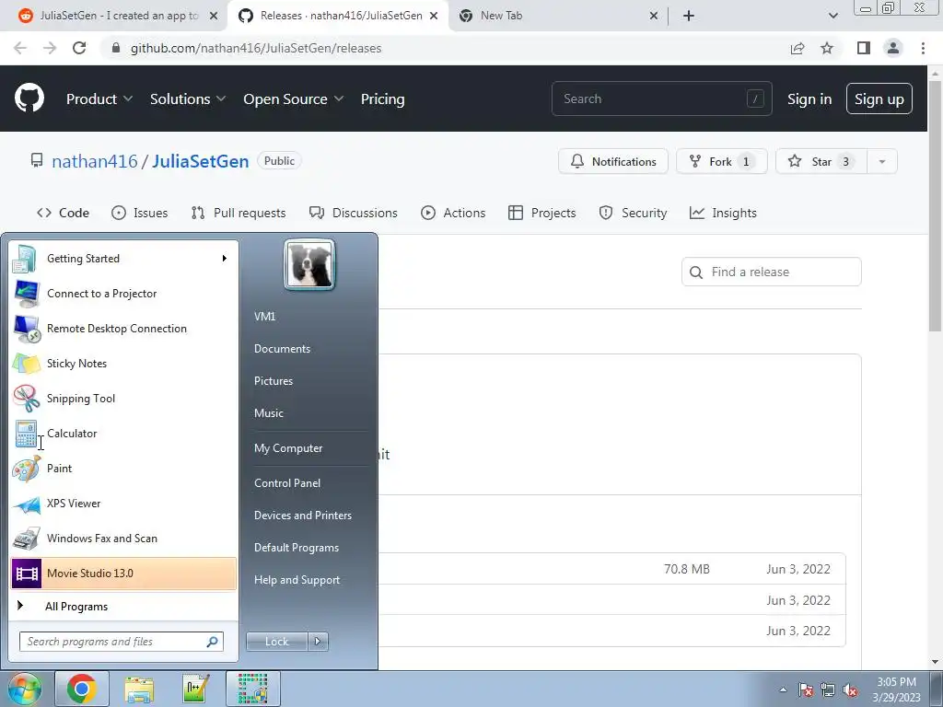Open Windows Fax and Scan
Viewport: 943px width, 707px height.
(x=124, y=538)
